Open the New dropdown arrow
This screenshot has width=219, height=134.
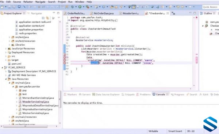pos(6,7)
